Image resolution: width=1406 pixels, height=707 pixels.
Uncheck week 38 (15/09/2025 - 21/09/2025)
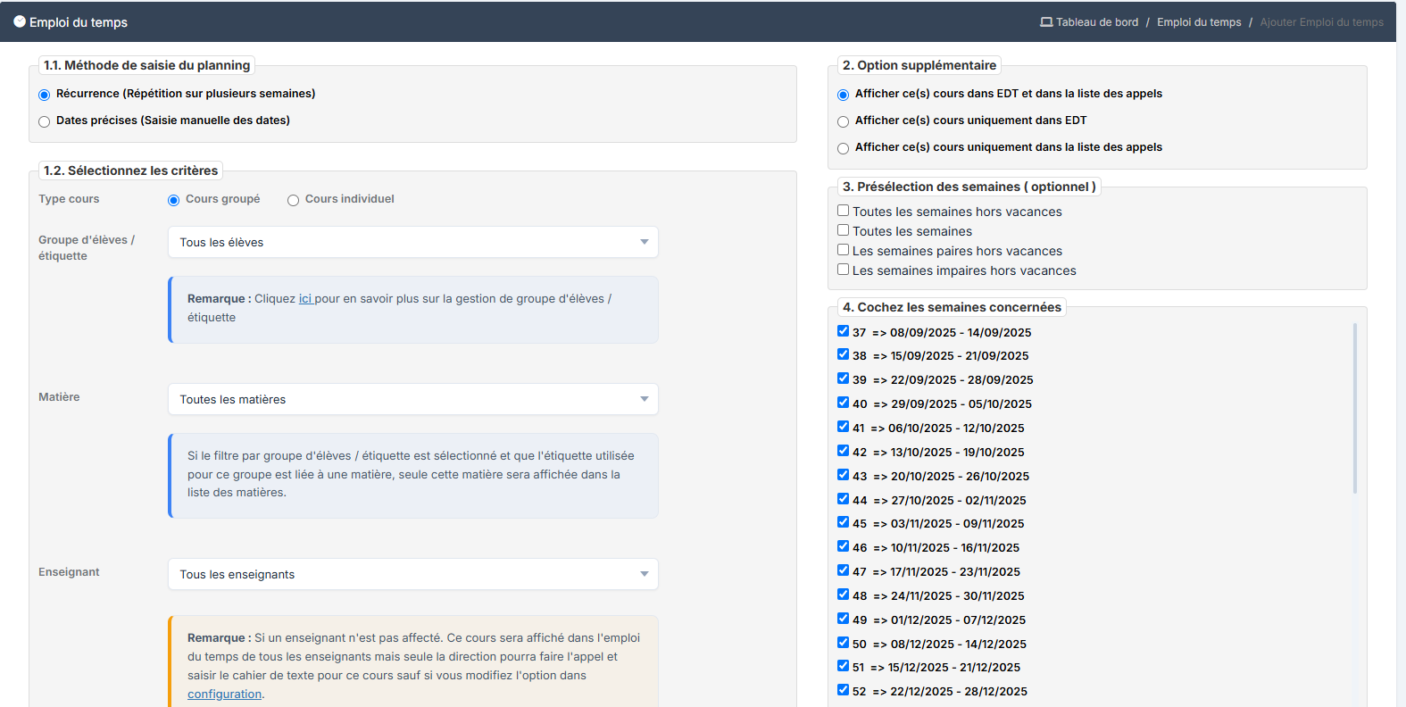(843, 354)
